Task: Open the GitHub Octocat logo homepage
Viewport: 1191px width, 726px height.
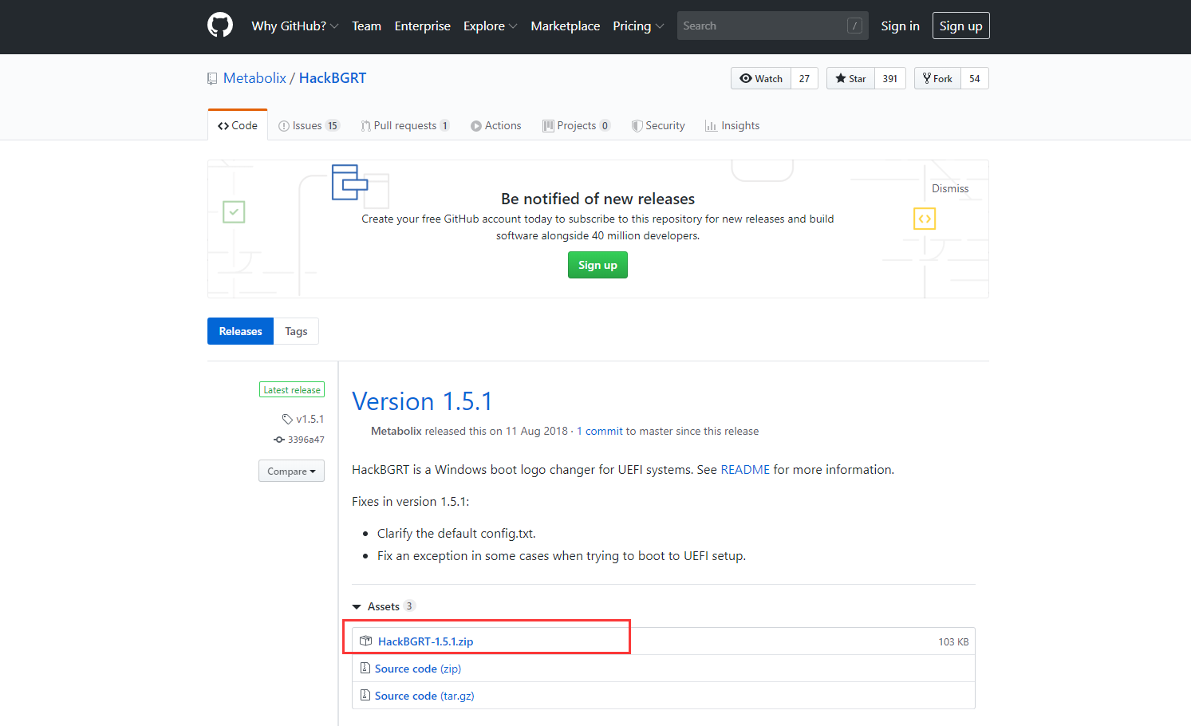Action: [220, 25]
